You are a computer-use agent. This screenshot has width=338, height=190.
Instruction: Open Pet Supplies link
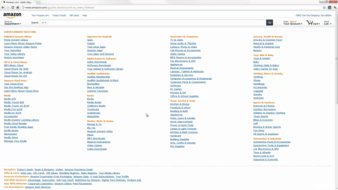[177, 146]
